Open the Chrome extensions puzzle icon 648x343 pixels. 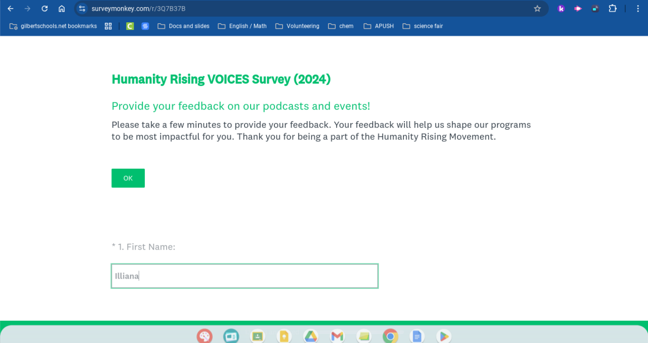pyautogui.click(x=613, y=9)
